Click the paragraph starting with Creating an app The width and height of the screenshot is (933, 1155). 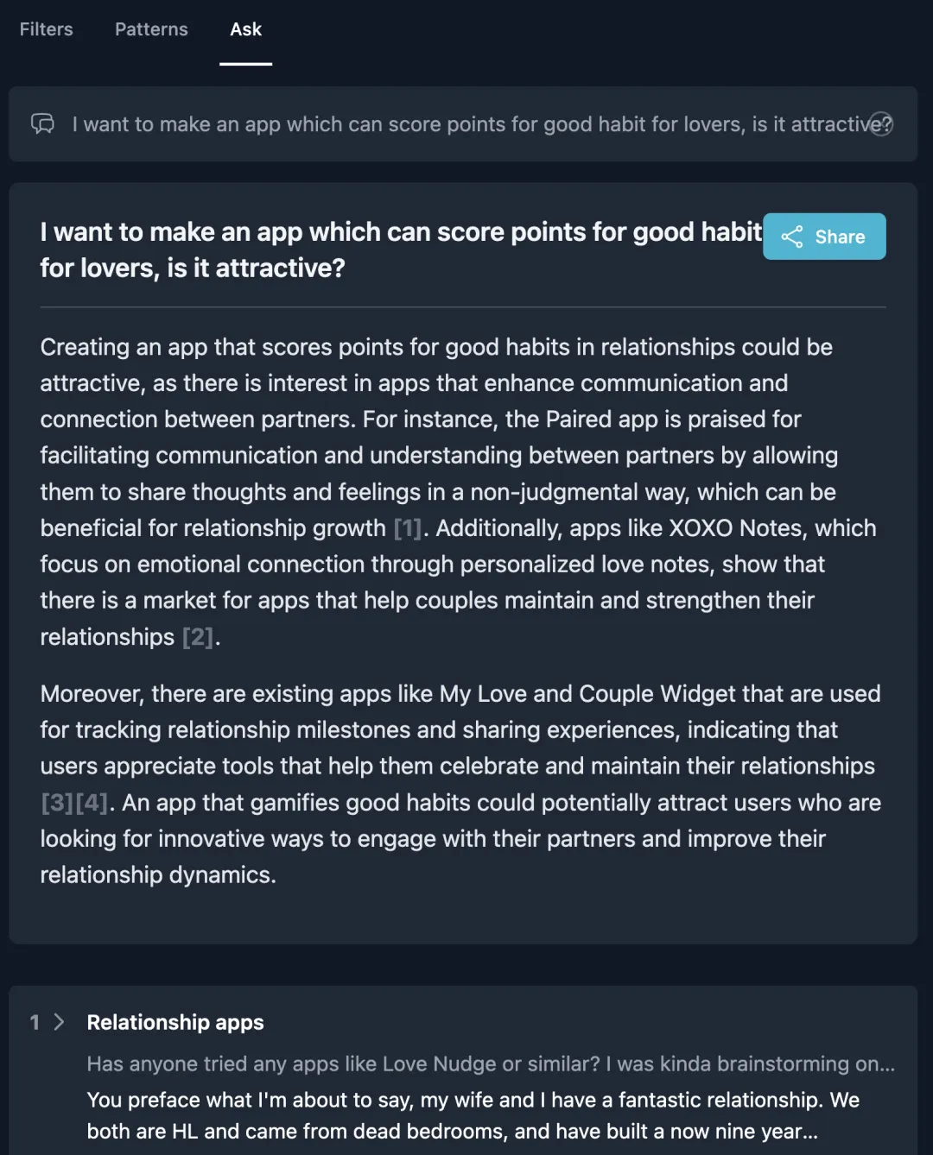[x=459, y=492]
